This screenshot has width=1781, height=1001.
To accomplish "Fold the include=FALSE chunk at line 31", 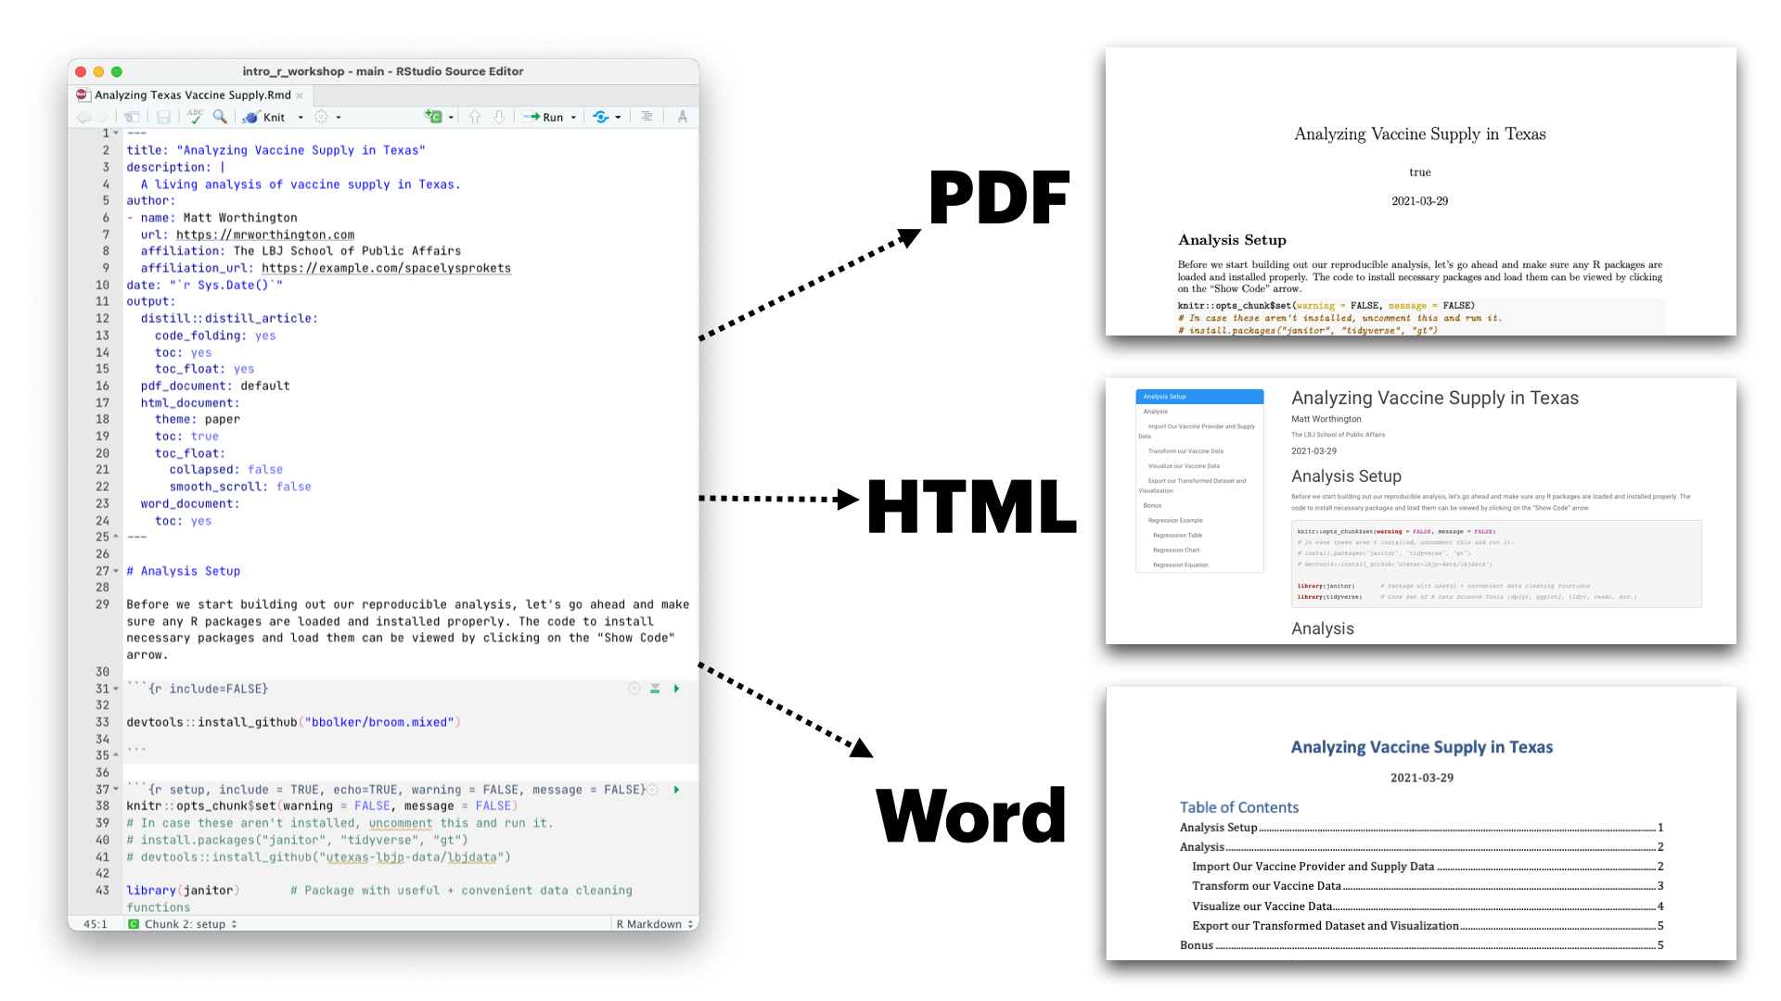I will point(117,689).
